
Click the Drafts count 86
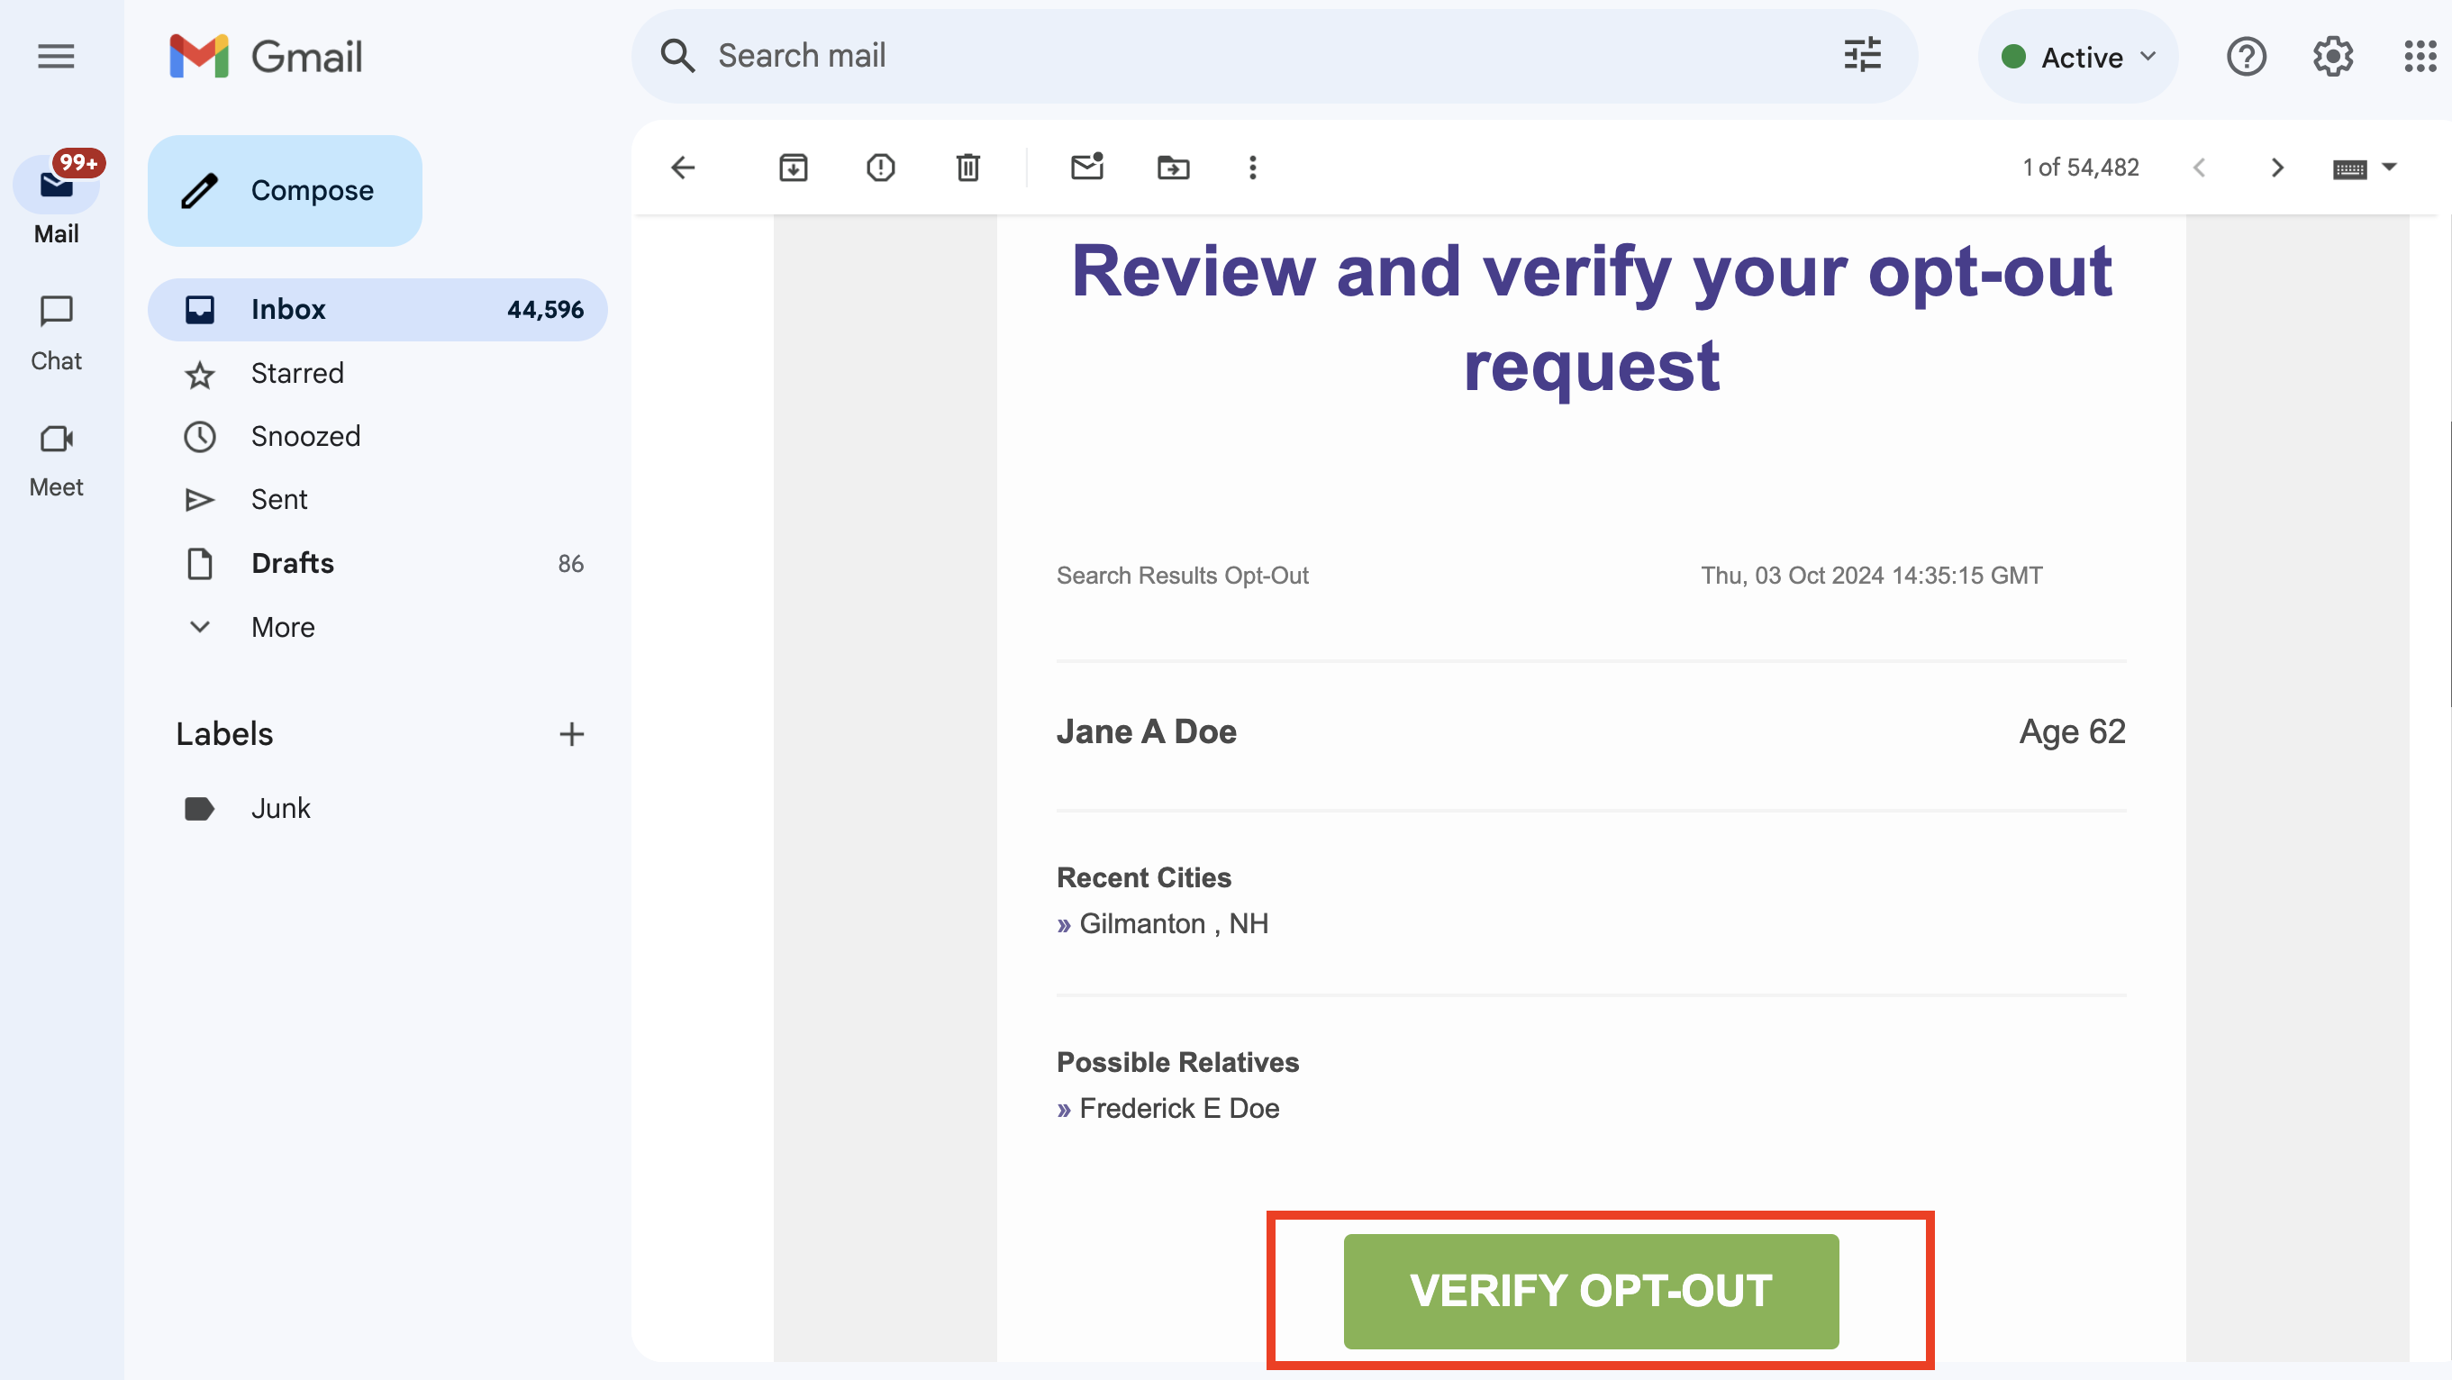(570, 563)
